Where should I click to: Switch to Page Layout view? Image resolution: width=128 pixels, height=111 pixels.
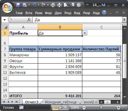pos(61,107)
